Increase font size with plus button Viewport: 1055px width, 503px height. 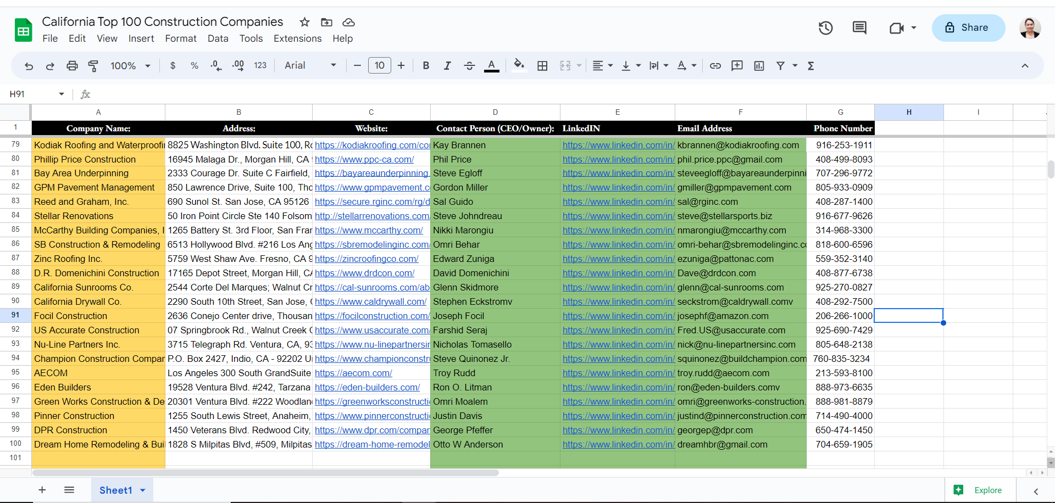[x=401, y=66]
